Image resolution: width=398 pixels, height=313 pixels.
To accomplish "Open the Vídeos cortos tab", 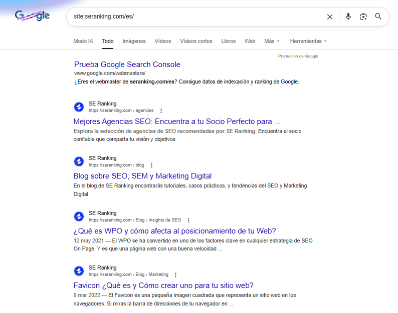I will click(x=196, y=41).
